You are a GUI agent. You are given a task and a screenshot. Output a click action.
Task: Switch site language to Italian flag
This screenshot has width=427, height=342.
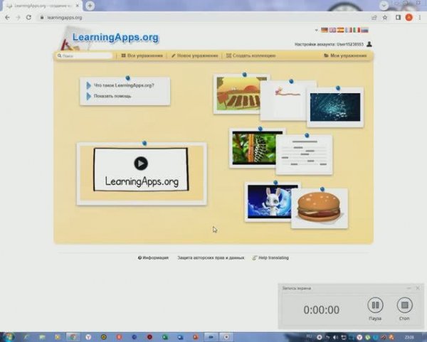tap(357, 30)
